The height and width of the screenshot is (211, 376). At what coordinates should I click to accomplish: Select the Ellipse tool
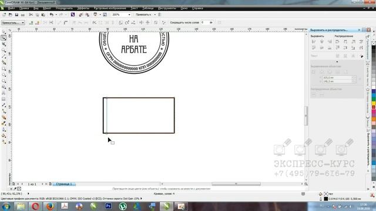point(4,75)
